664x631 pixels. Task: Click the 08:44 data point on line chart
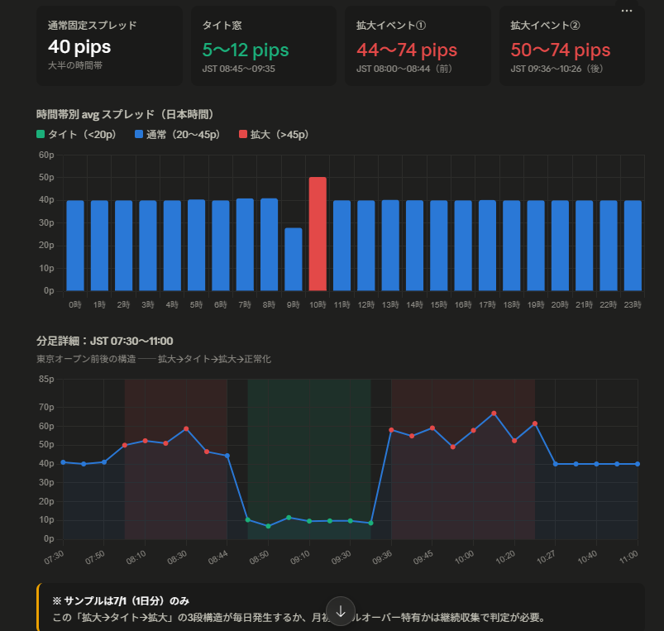pyautogui.click(x=227, y=456)
